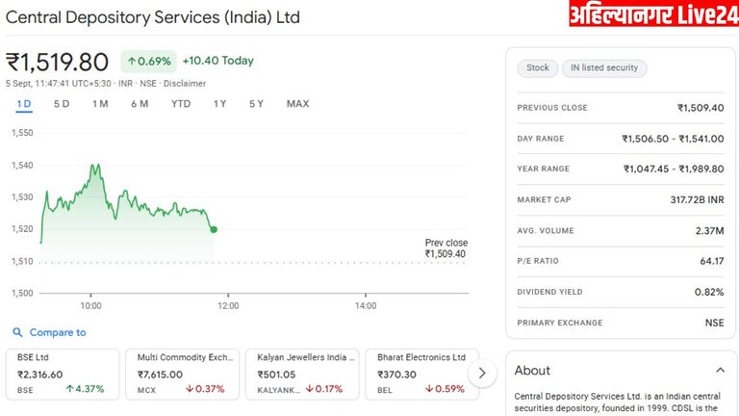The image size is (739, 416).
Task: Click the green up arrow percentage badge
Action: click(x=148, y=61)
